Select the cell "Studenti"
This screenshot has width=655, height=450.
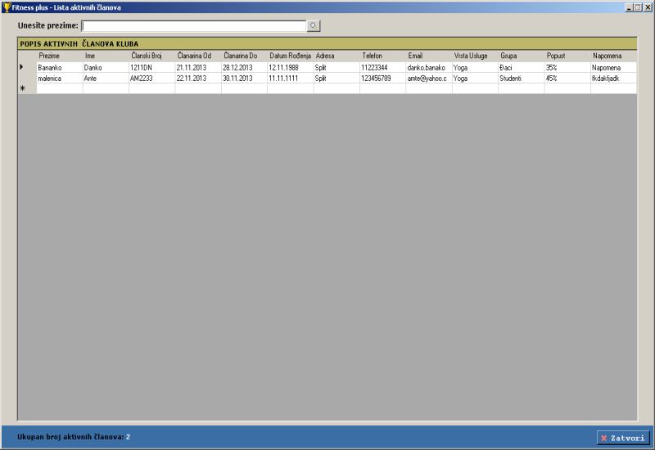click(522, 78)
